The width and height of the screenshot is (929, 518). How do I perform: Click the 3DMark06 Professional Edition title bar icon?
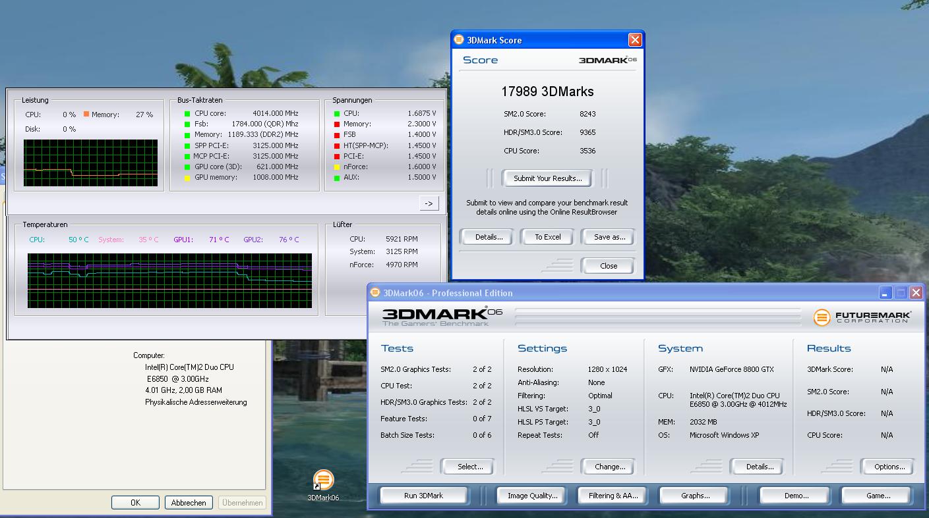point(376,293)
